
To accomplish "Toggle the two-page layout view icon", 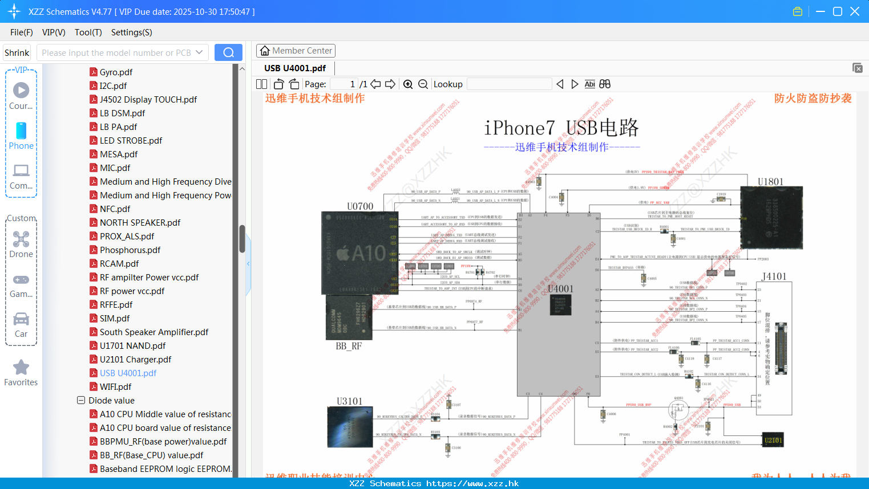I will click(261, 84).
